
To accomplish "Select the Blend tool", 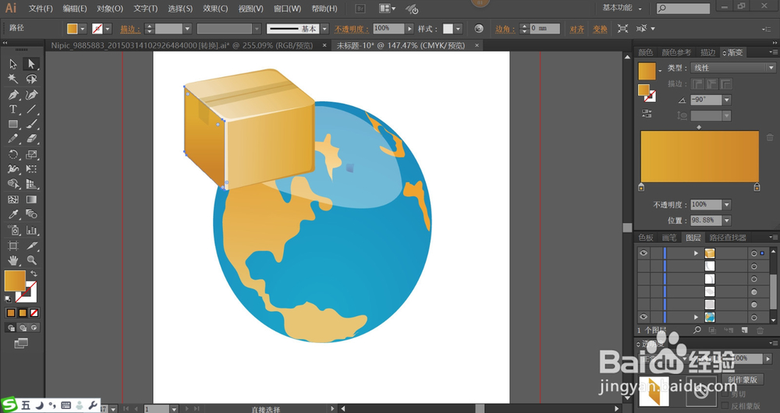I will [x=31, y=215].
